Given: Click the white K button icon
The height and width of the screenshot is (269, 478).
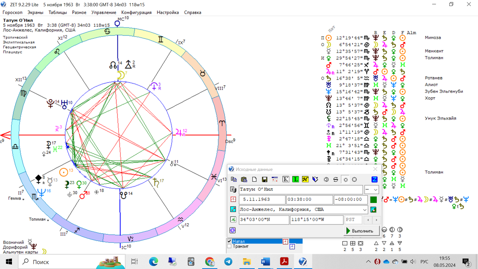Looking at the screenshot, I should coord(286,180).
